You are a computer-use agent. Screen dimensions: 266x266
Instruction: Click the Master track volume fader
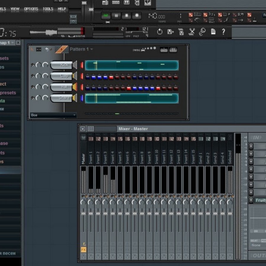83,213
